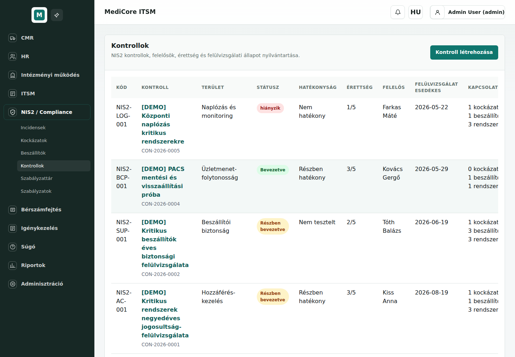515x357 pixels.
Task: Click the Riportok chart icon
Action: point(13,265)
